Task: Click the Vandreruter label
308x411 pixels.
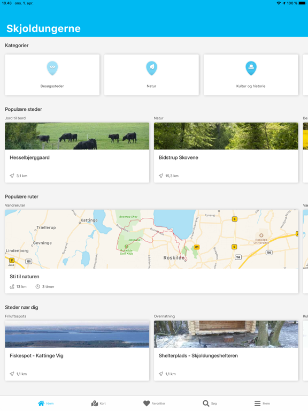Action: click(x=15, y=205)
